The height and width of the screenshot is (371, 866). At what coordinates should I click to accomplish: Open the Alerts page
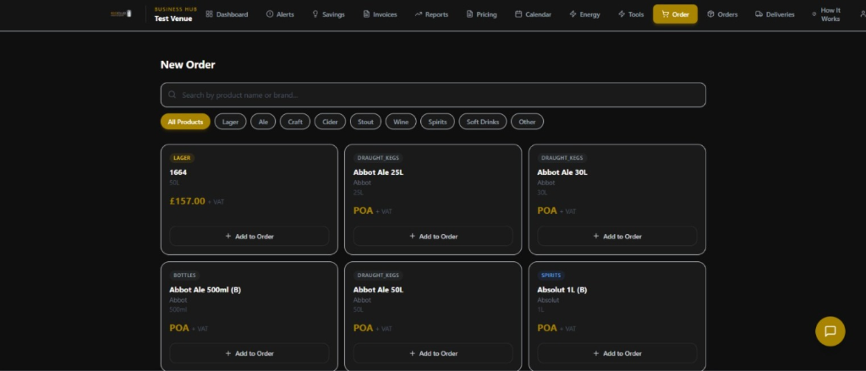click(x=280, y=14)
